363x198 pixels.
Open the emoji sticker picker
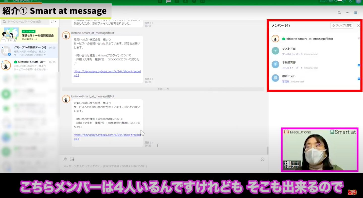(x=262, y=159)
